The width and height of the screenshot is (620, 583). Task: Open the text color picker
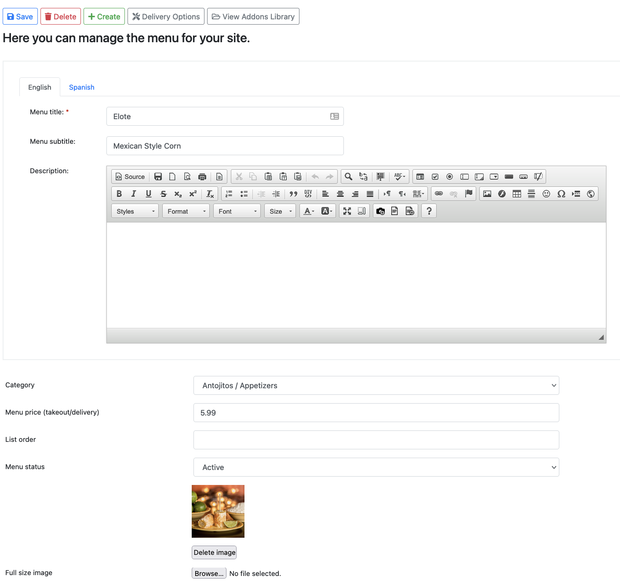(x=309, y=211)
